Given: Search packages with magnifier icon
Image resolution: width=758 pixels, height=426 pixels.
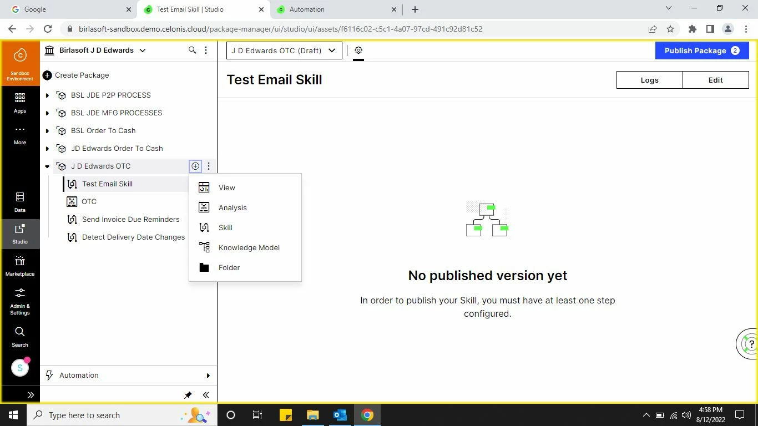Looking at the screenshot, I should click(193, 50).
